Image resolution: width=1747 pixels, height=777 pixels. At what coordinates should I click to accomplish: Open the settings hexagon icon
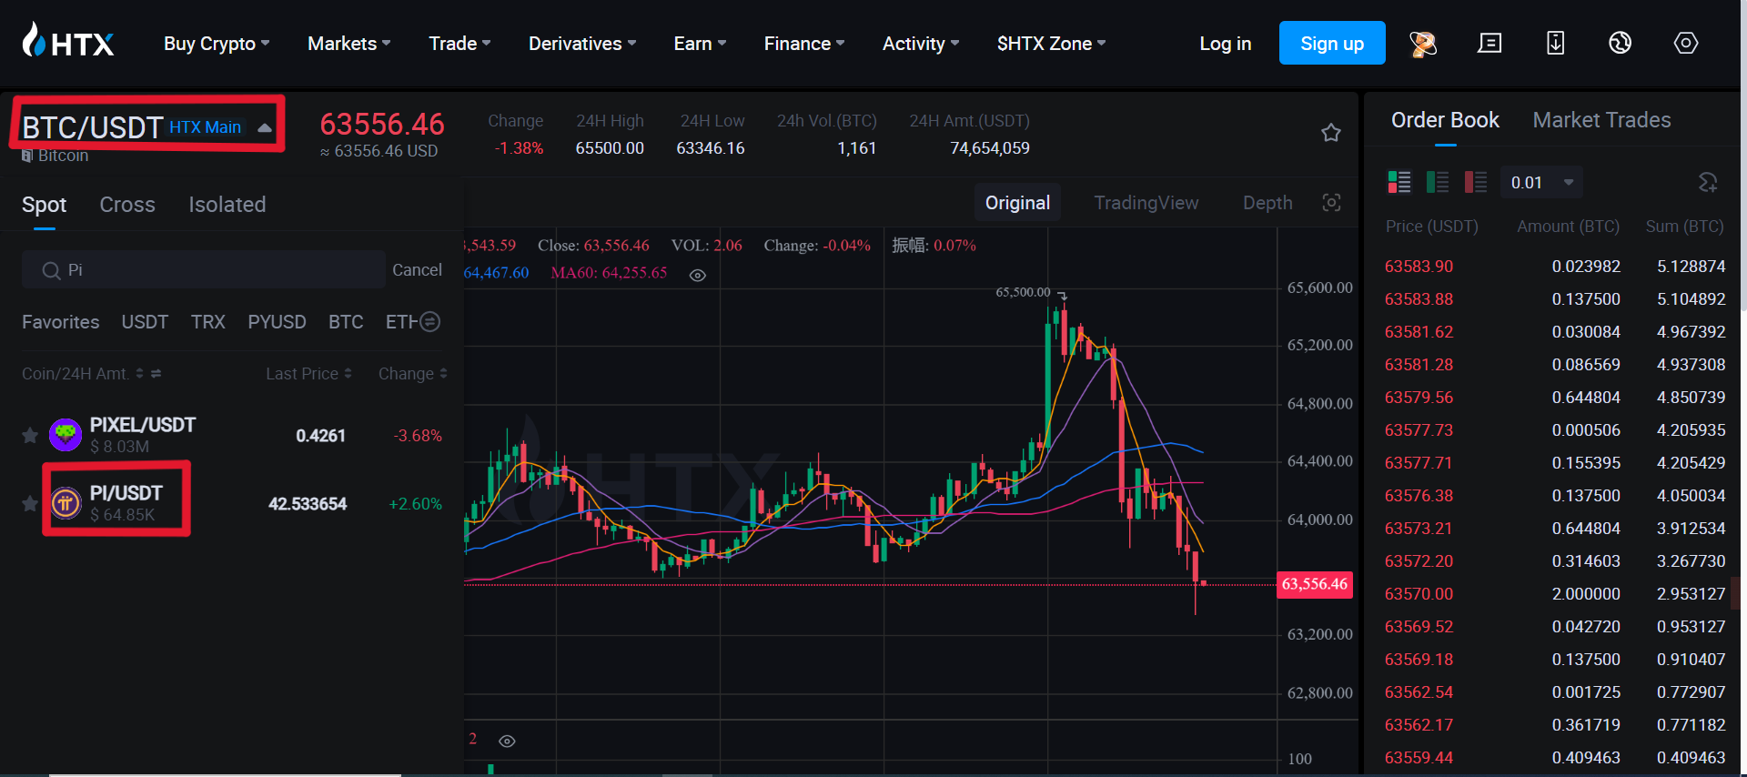pos(1686,43)
